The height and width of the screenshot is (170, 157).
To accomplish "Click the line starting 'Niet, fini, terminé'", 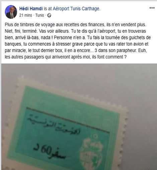I will 75,31.
